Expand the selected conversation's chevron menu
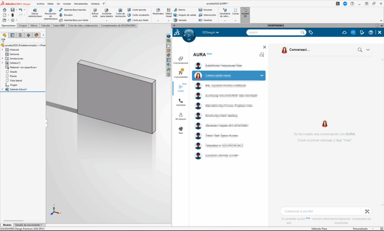Screen dimensions: 384x231 (261, 75)
